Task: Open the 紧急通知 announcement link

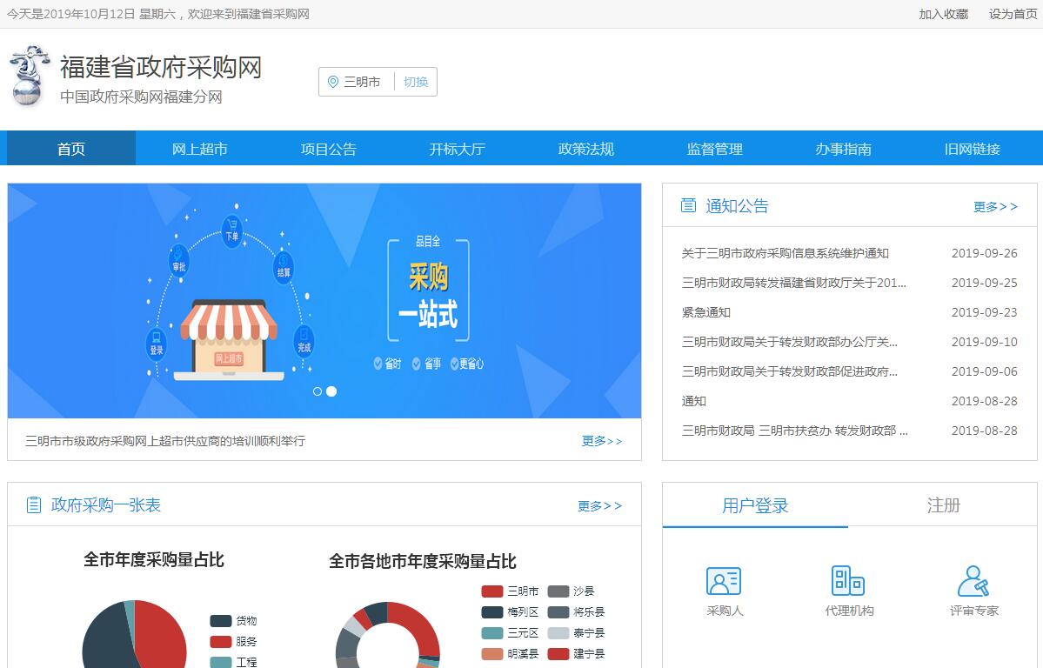Action: [705, 312]
